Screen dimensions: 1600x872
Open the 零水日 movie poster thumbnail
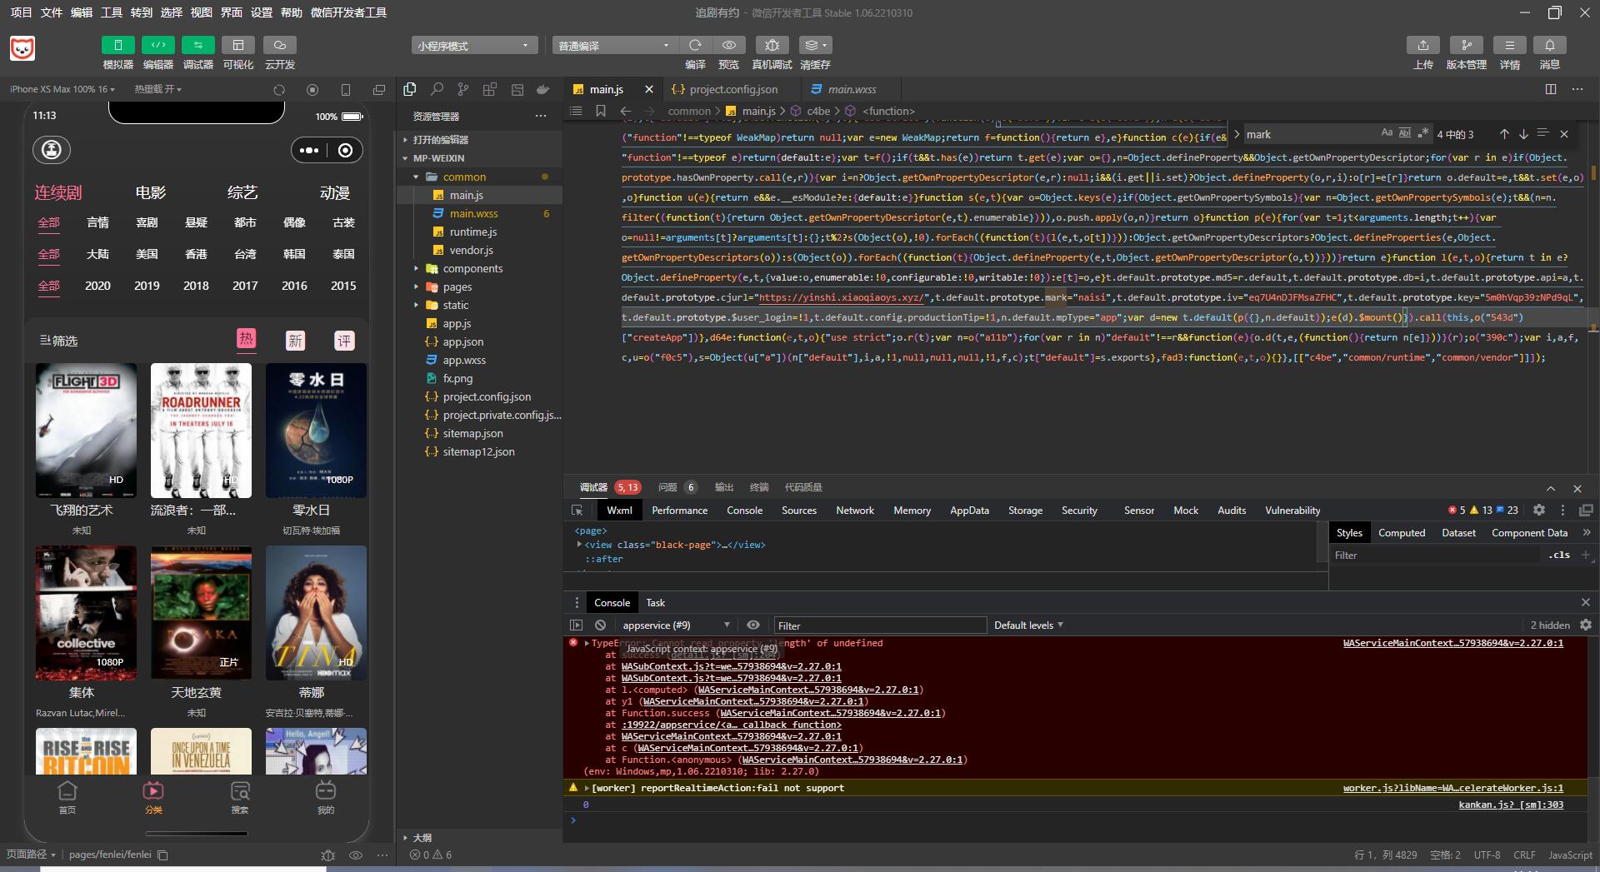(x=316, y=431)
